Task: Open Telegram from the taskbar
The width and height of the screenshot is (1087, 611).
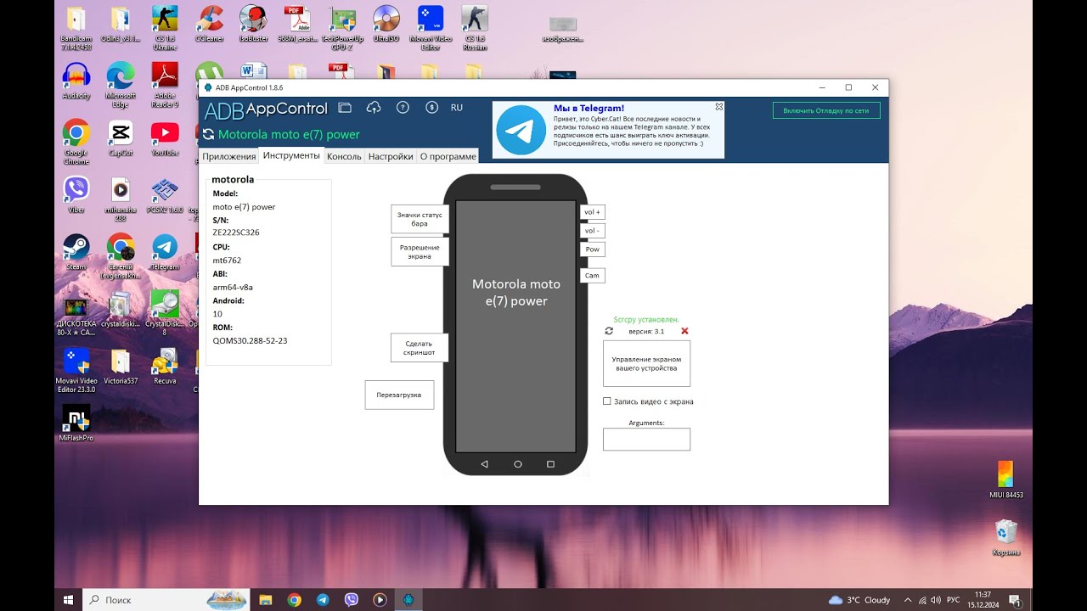Action: click(323, 599)
